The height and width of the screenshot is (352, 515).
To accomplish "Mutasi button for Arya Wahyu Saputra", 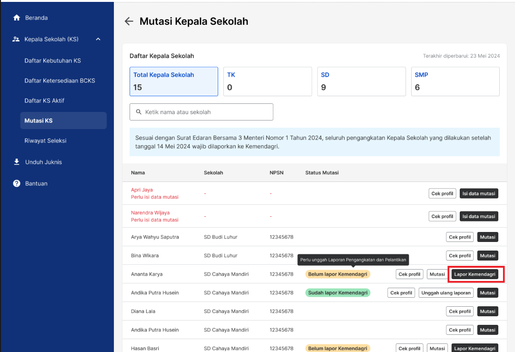I will coord(488,237).
